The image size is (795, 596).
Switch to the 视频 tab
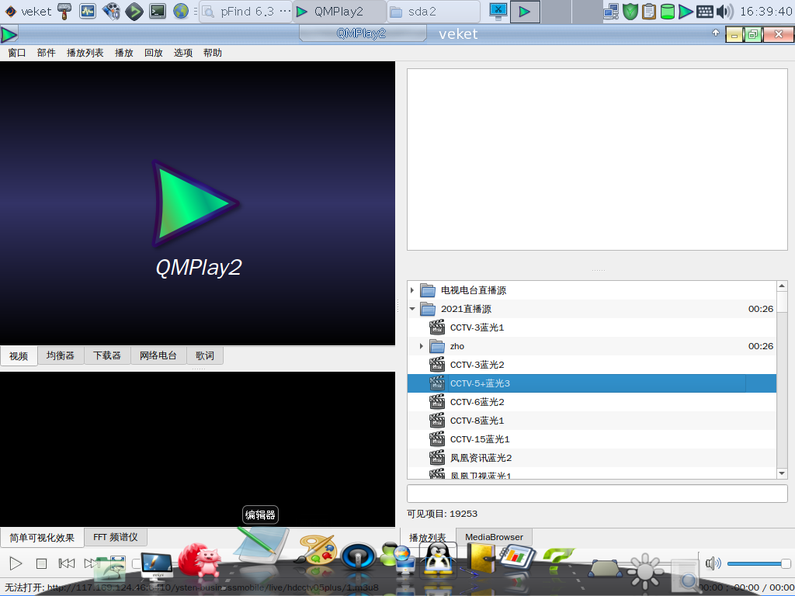(x=19, y=355)
